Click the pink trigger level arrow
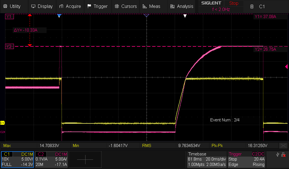 pyautogui.click(x=286, y=66)
